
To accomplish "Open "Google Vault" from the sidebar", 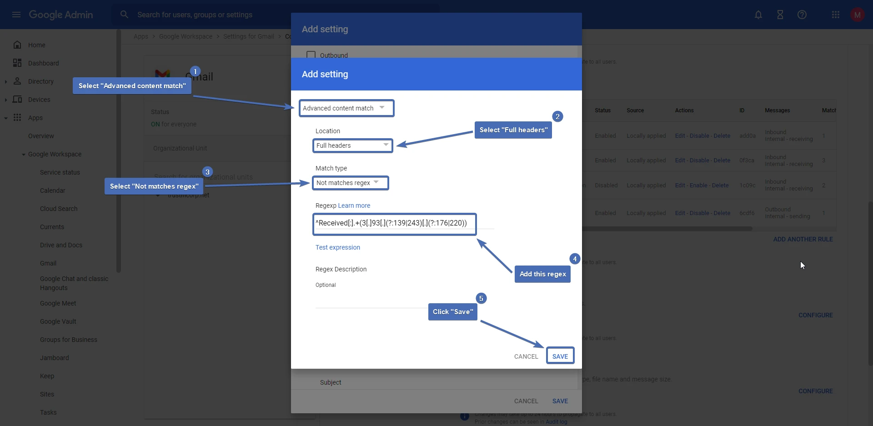I will [x=58, y=321].
